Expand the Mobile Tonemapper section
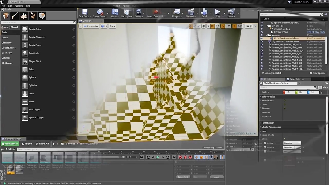The height and width of the screenshot is (185, 329). point(261,127)
